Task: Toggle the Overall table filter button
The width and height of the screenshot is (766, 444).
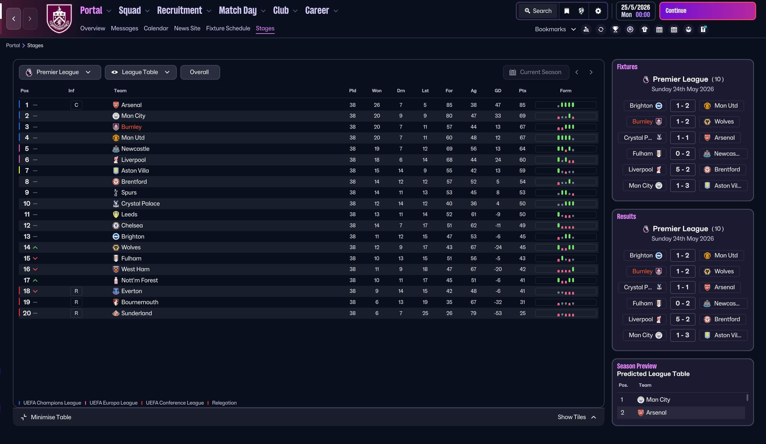Action: point(200,72)
